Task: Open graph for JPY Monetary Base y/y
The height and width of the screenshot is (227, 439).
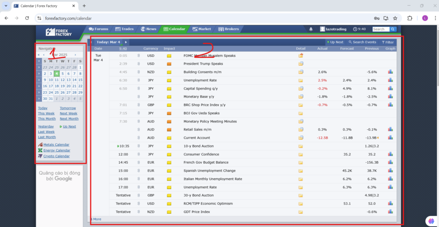Action: 390,96
